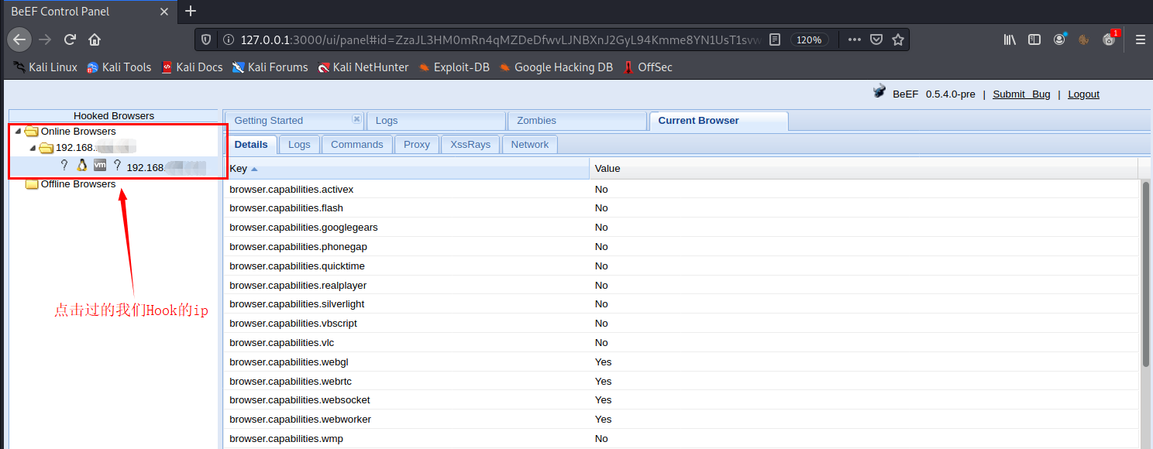Select the browser.capabilities.activex row
This screenshot has height=449, width=1153.
coord(682,189)
